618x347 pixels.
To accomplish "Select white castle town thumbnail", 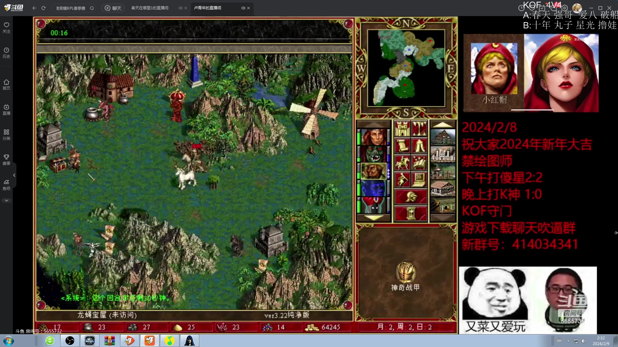I will point(443,154).
